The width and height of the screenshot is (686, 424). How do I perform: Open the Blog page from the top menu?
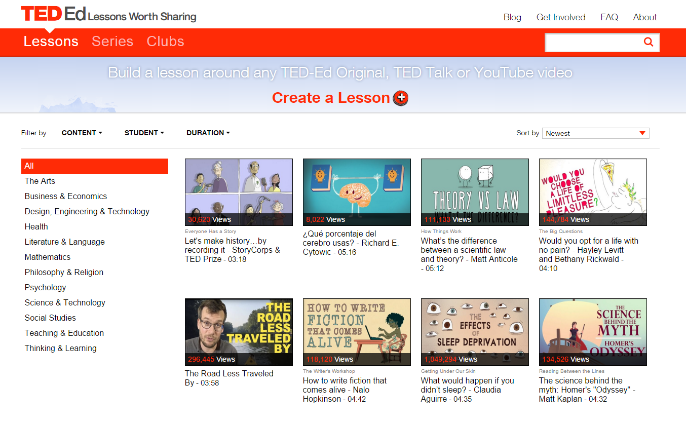tap(512, 17)
